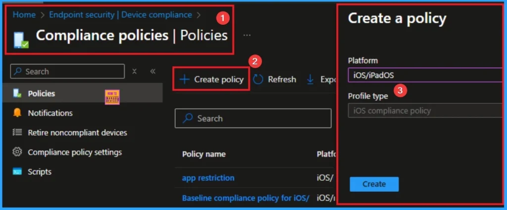Open the ellipsis more options menu

point(247,35)
